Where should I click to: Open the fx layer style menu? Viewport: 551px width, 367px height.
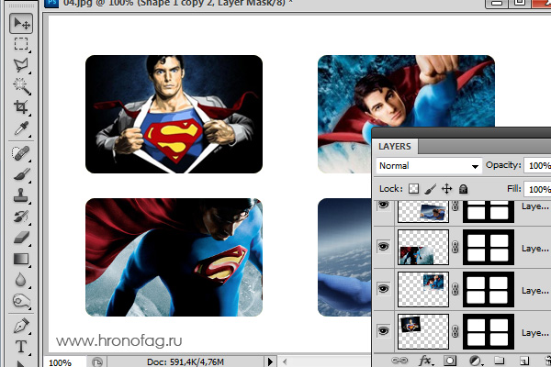(x=425, y=361)
